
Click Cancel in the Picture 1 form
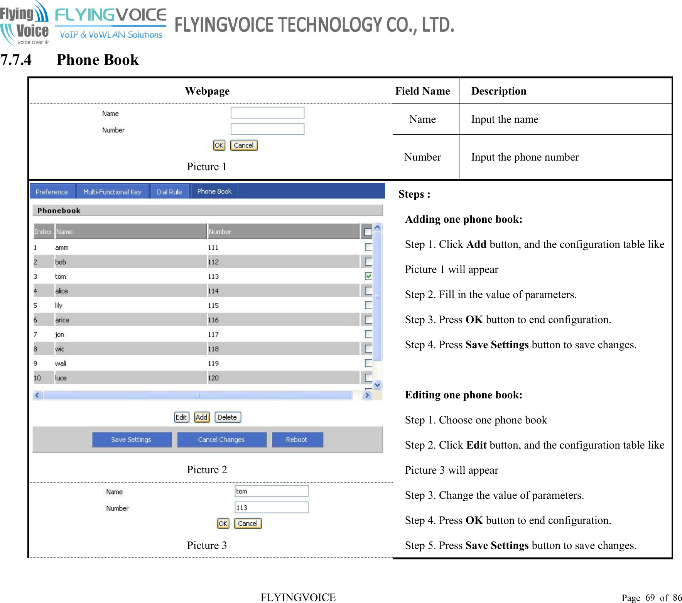244,145
